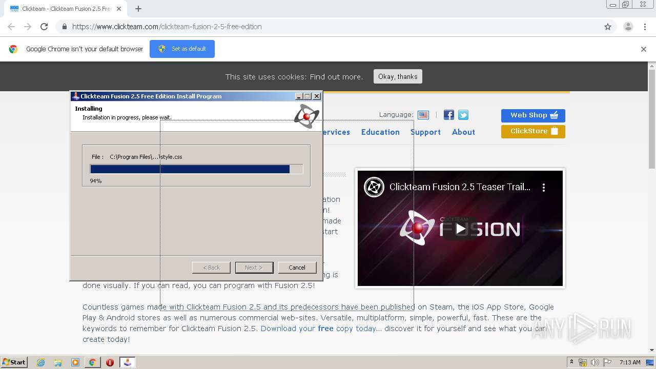The width and height of the screenshot is (656, 369).
Task: Click the installer title bar icon
Action: [76, 96]
